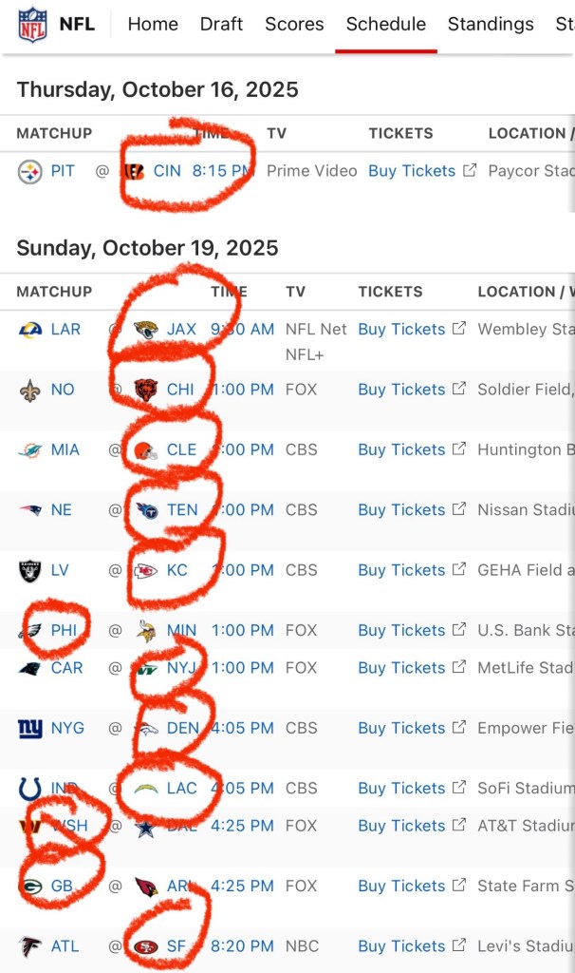The image size is (575, 973).
Task: Click the Green Bay Packers logo
Action: [x=30, y=887]
